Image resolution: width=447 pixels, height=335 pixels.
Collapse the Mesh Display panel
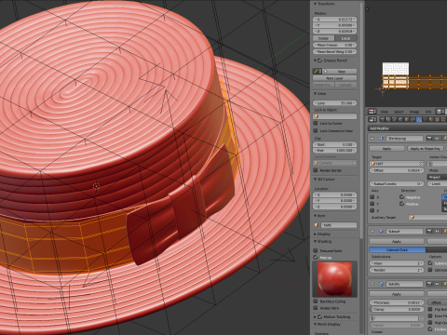click(x=316, y=324)
